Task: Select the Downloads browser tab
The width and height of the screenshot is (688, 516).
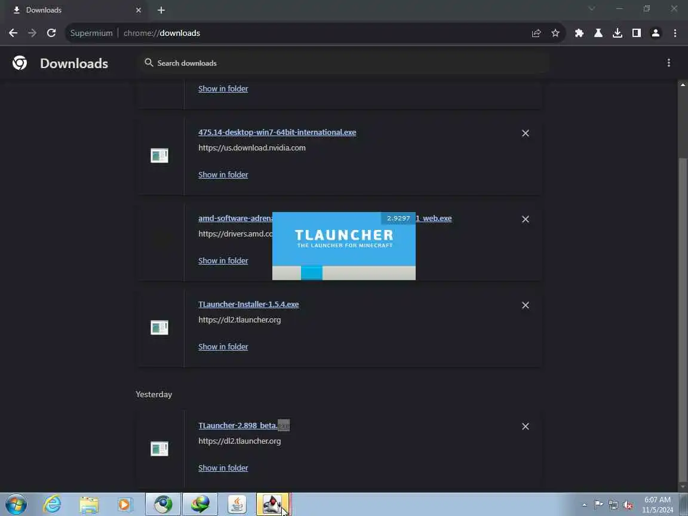Action: coord(75,10)
